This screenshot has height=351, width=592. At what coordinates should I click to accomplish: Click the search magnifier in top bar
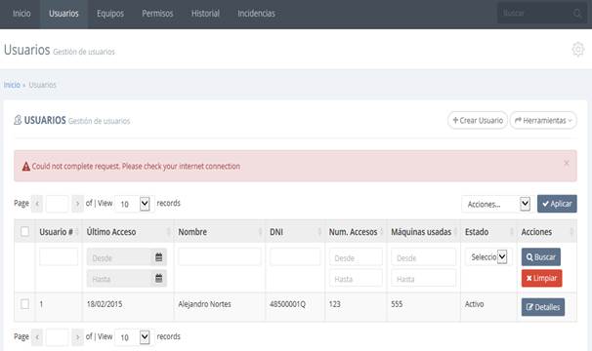click(577, 14)
